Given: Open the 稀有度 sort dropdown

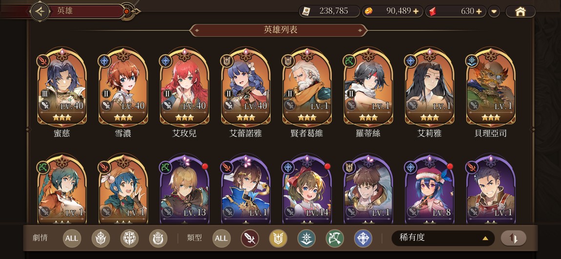Looking at the screenshot, I should pos(443,238).
